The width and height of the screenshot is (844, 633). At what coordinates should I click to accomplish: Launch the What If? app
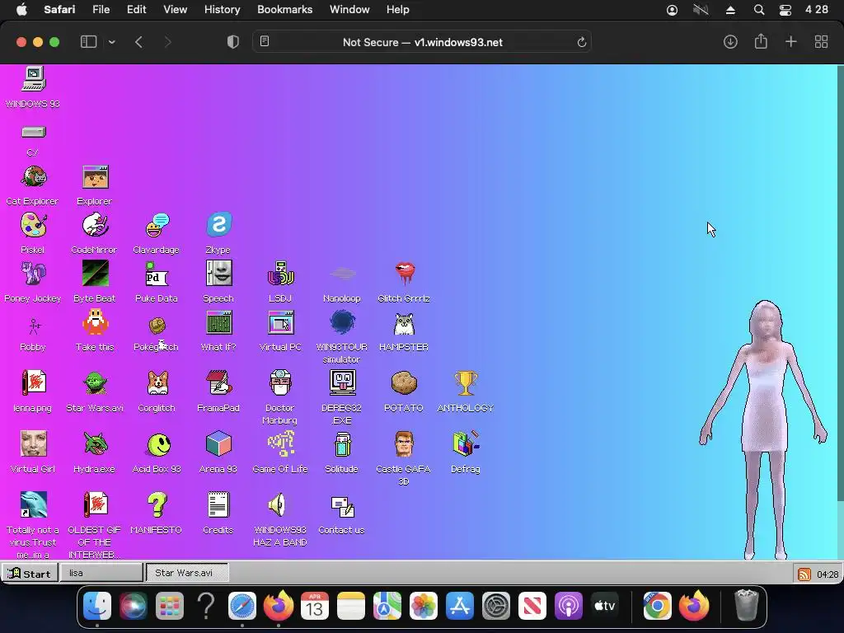coord(219,323)
